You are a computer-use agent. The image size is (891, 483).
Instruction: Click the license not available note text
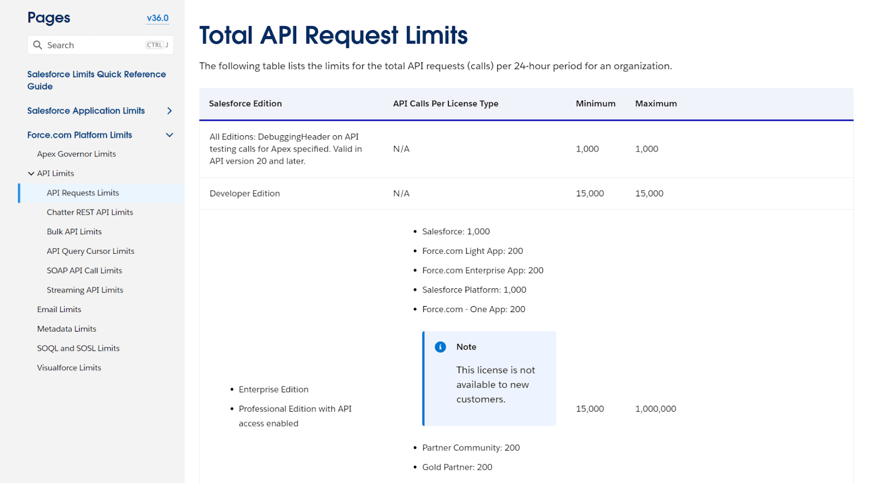[x=496, y=385]
